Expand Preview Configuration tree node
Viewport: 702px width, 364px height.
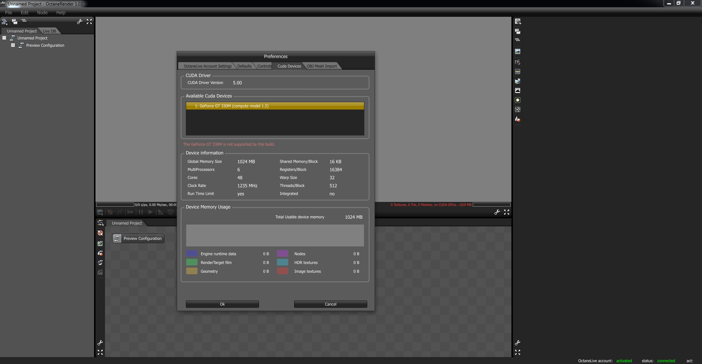[13, 45]
